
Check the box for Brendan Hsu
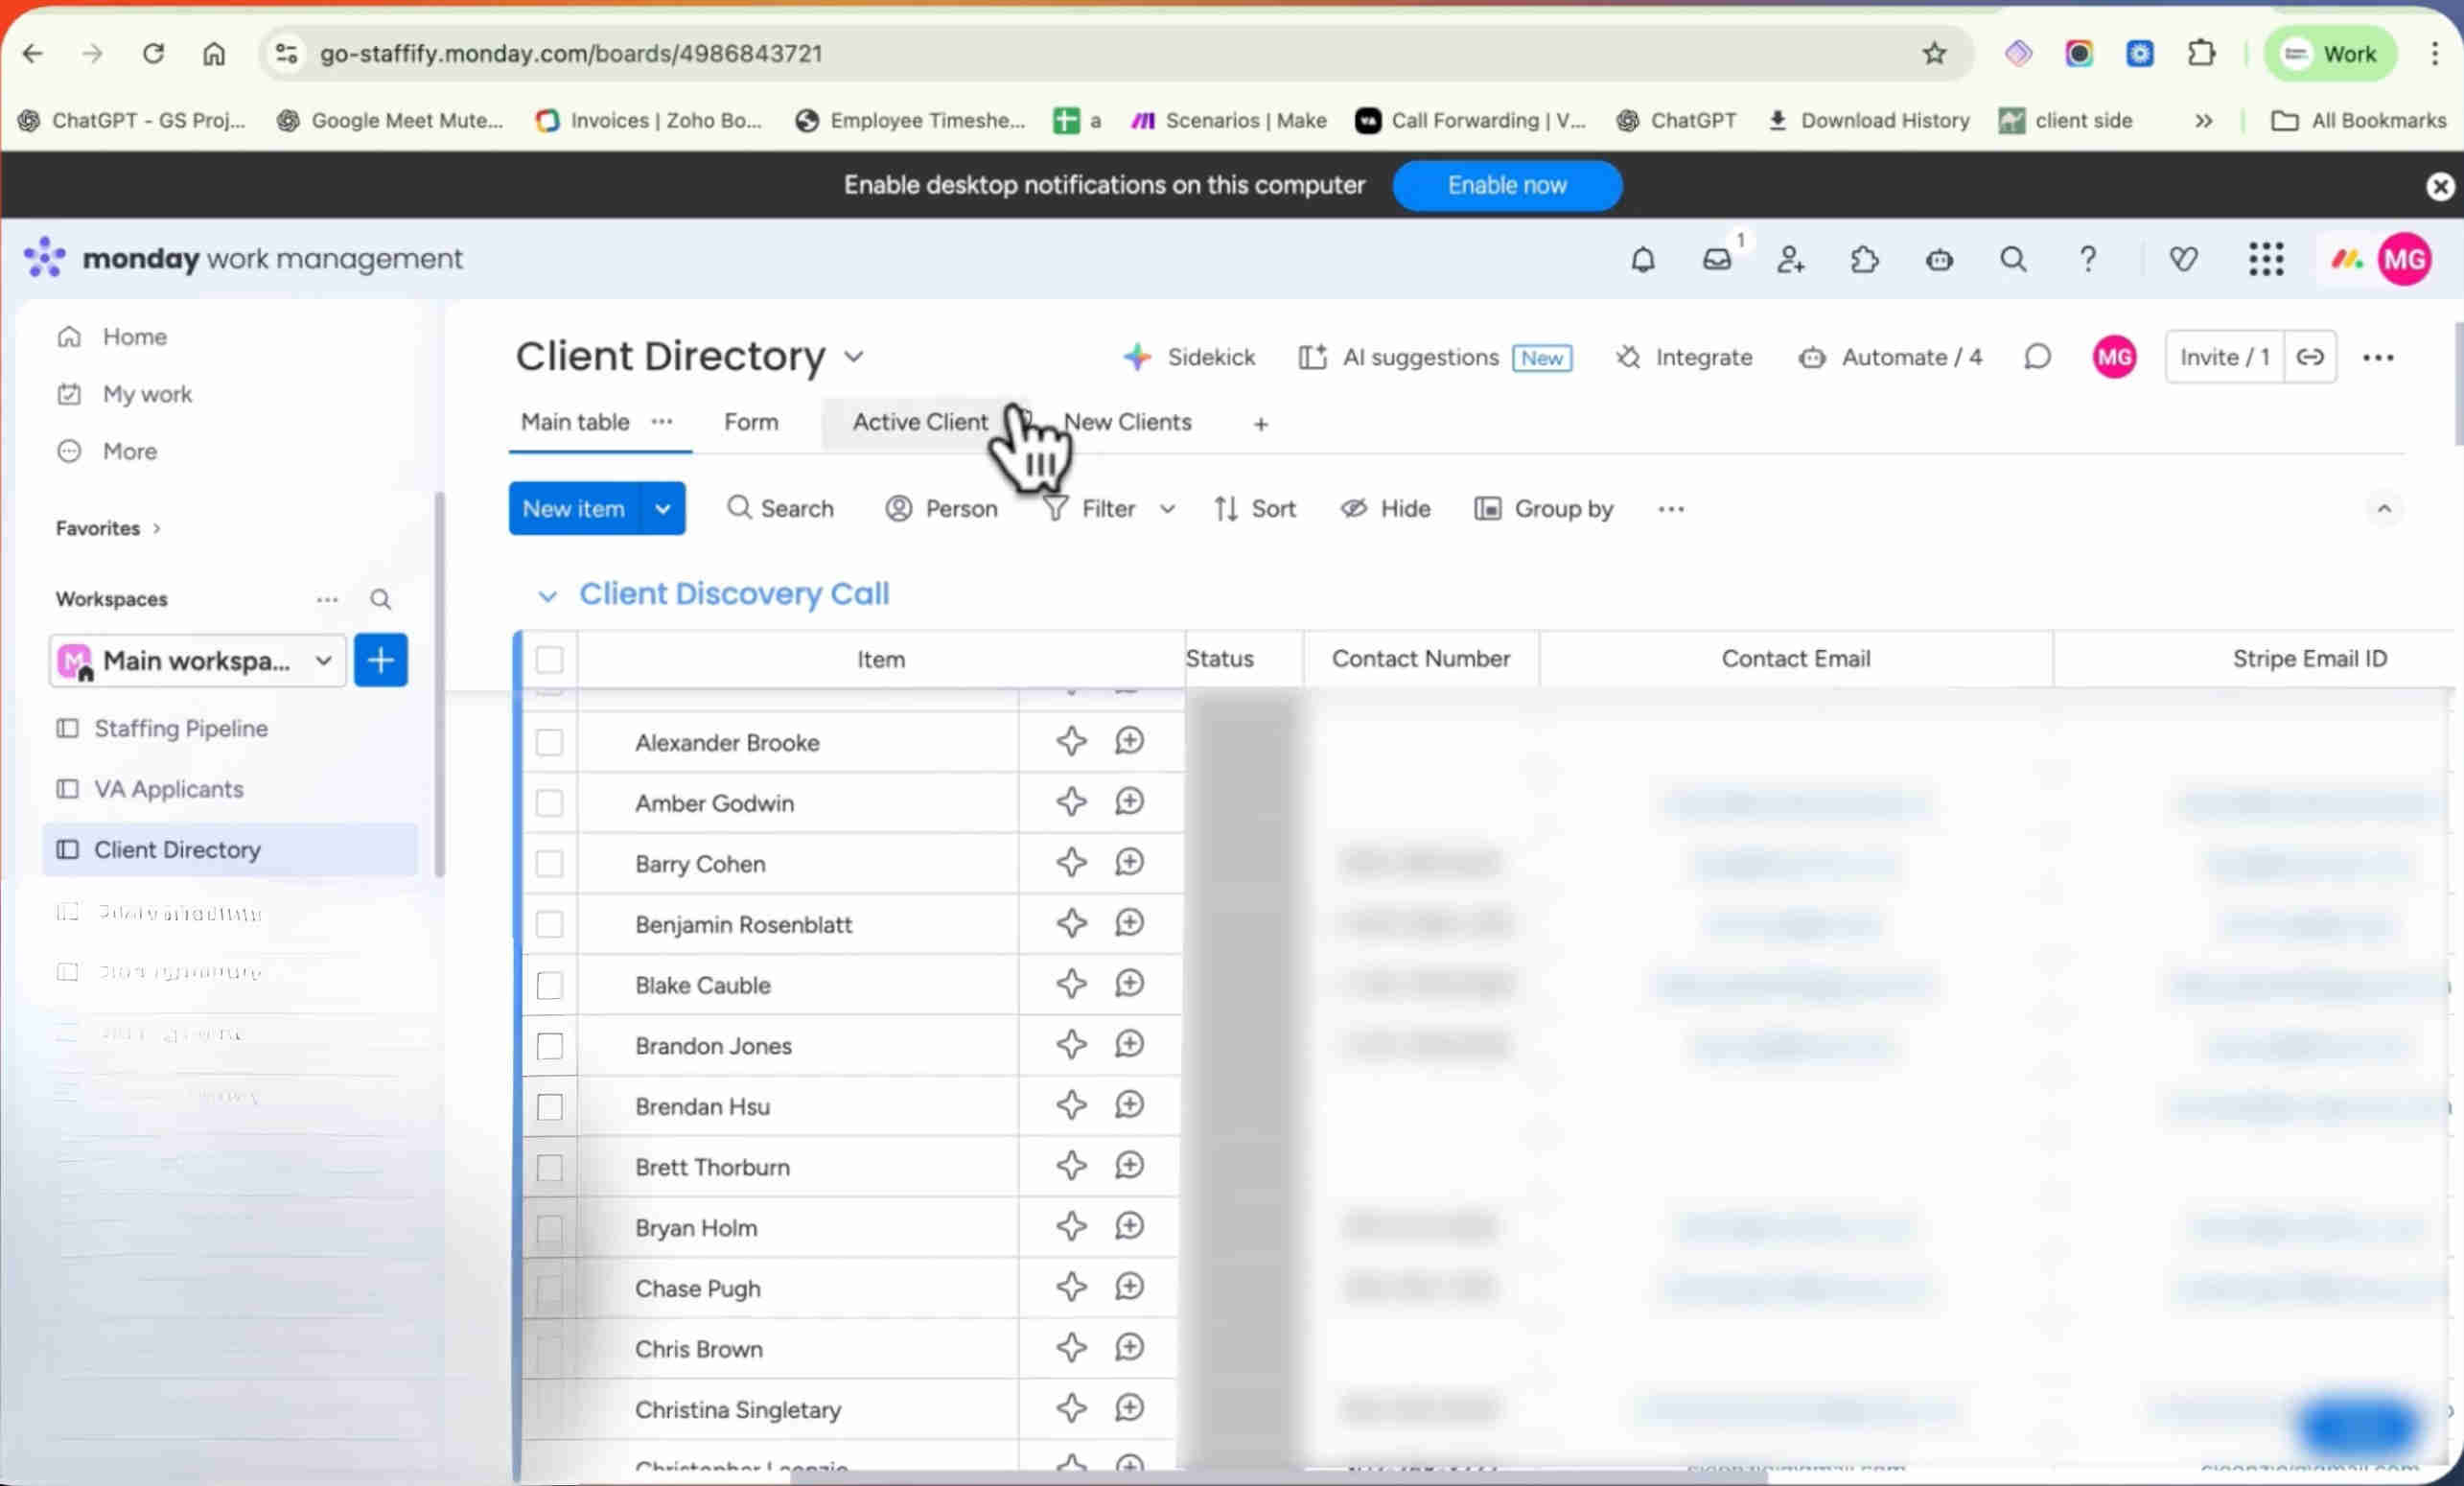point(549,1106)
